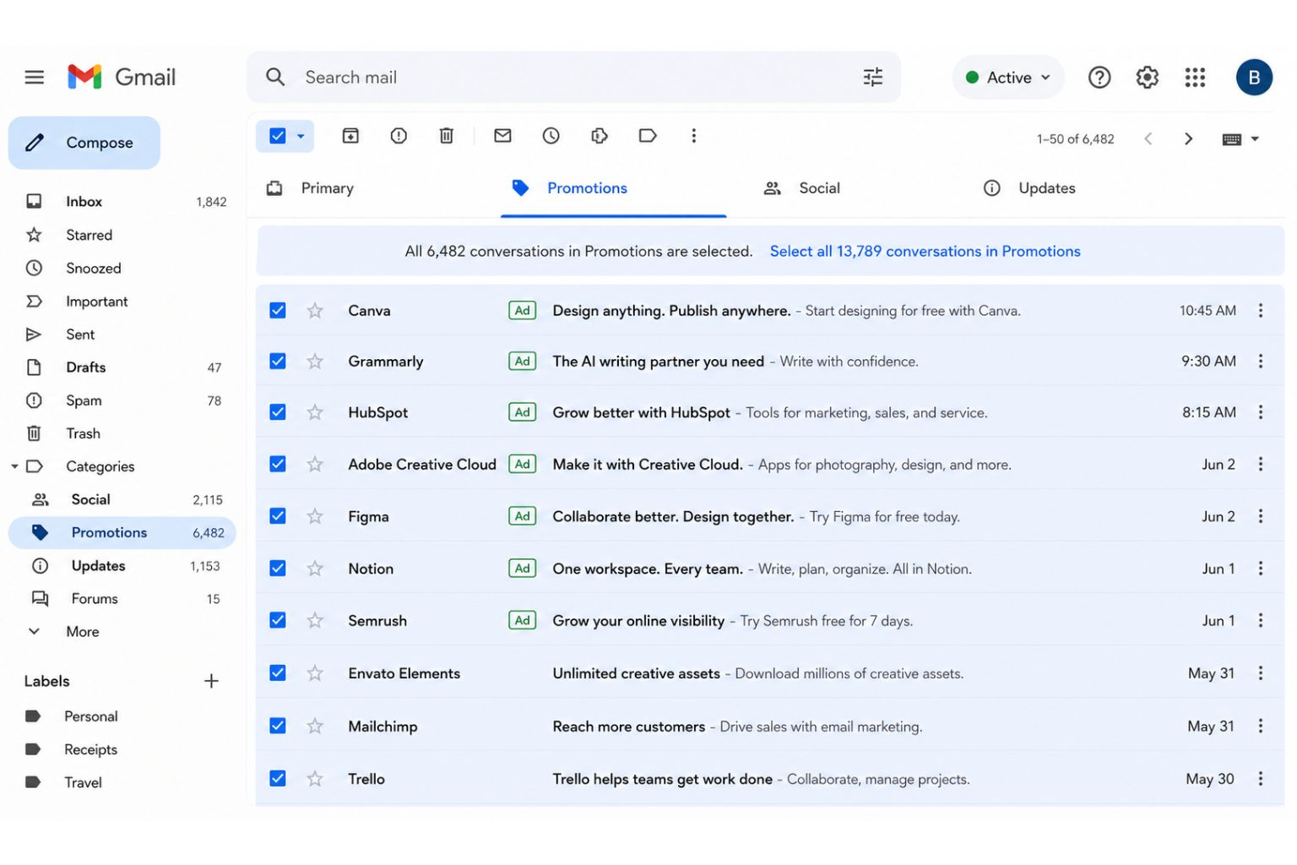Screen dimensions: 1297x865
Task: Uncheck the Grammarly conversation checkbox
Action: point(278,362)
